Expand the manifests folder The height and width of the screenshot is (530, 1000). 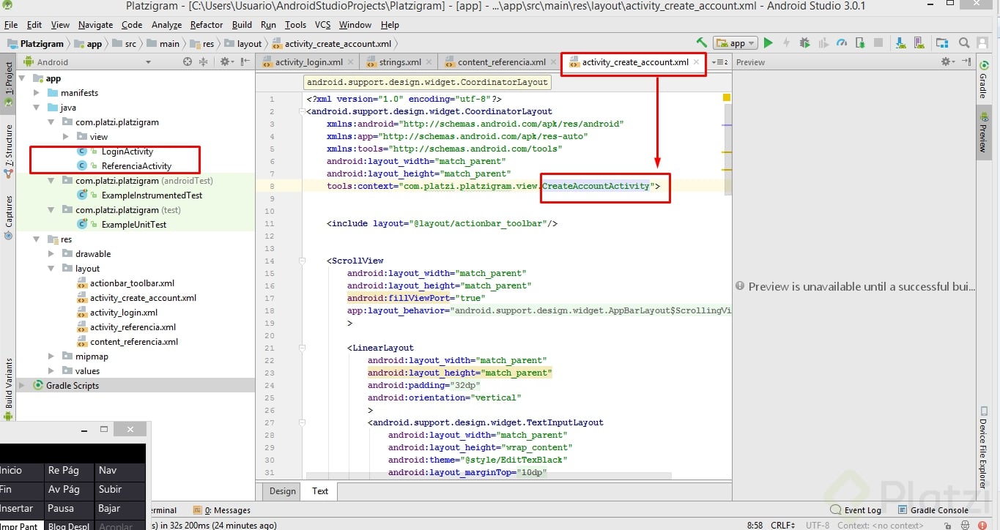pyautogui.click(x=37, y=93)
